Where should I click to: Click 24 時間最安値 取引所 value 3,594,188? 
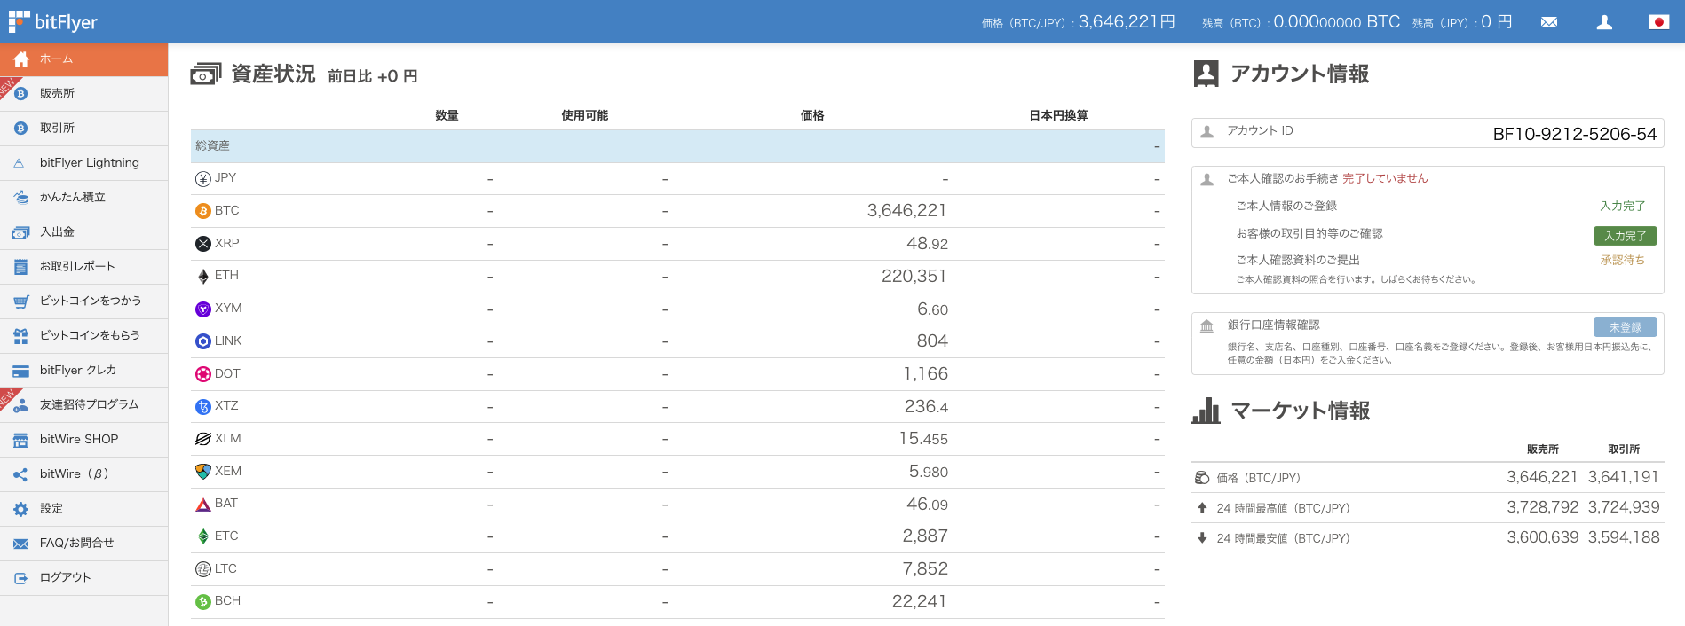click(x=1624, y=537)
